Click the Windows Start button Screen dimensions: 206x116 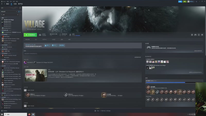click(2, 114)
